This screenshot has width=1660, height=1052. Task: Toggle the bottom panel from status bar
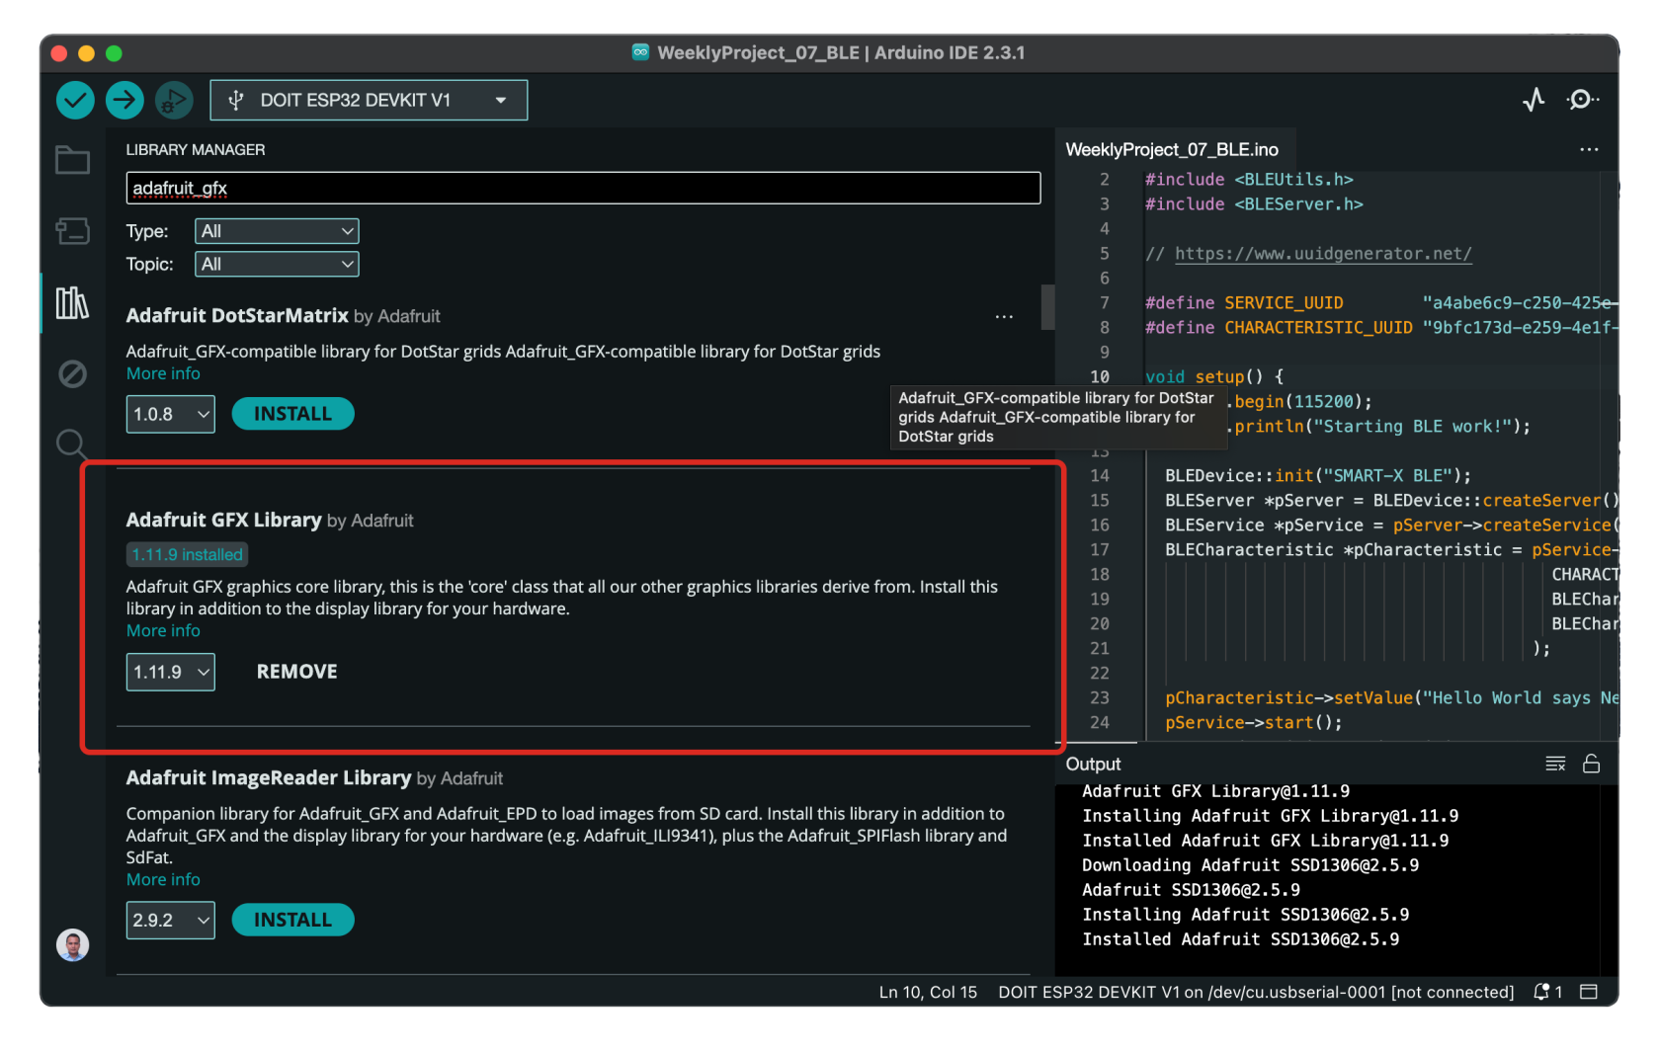(1589, 992)
